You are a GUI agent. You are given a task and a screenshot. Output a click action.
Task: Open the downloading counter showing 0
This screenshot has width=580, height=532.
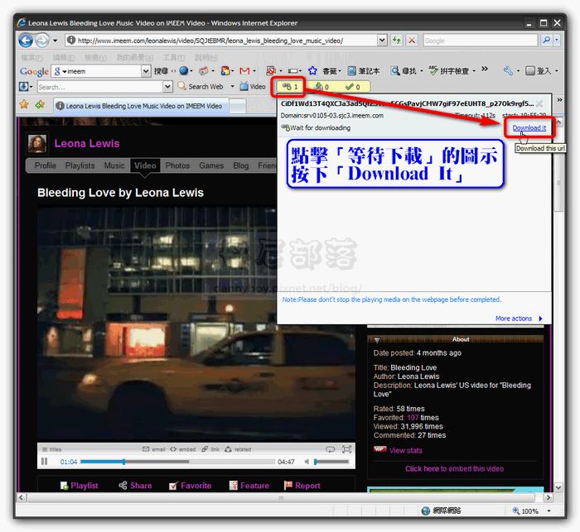pos(321,87)
